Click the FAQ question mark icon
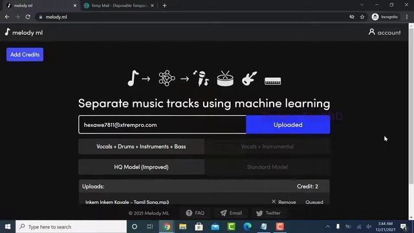 tap(189, 213)
